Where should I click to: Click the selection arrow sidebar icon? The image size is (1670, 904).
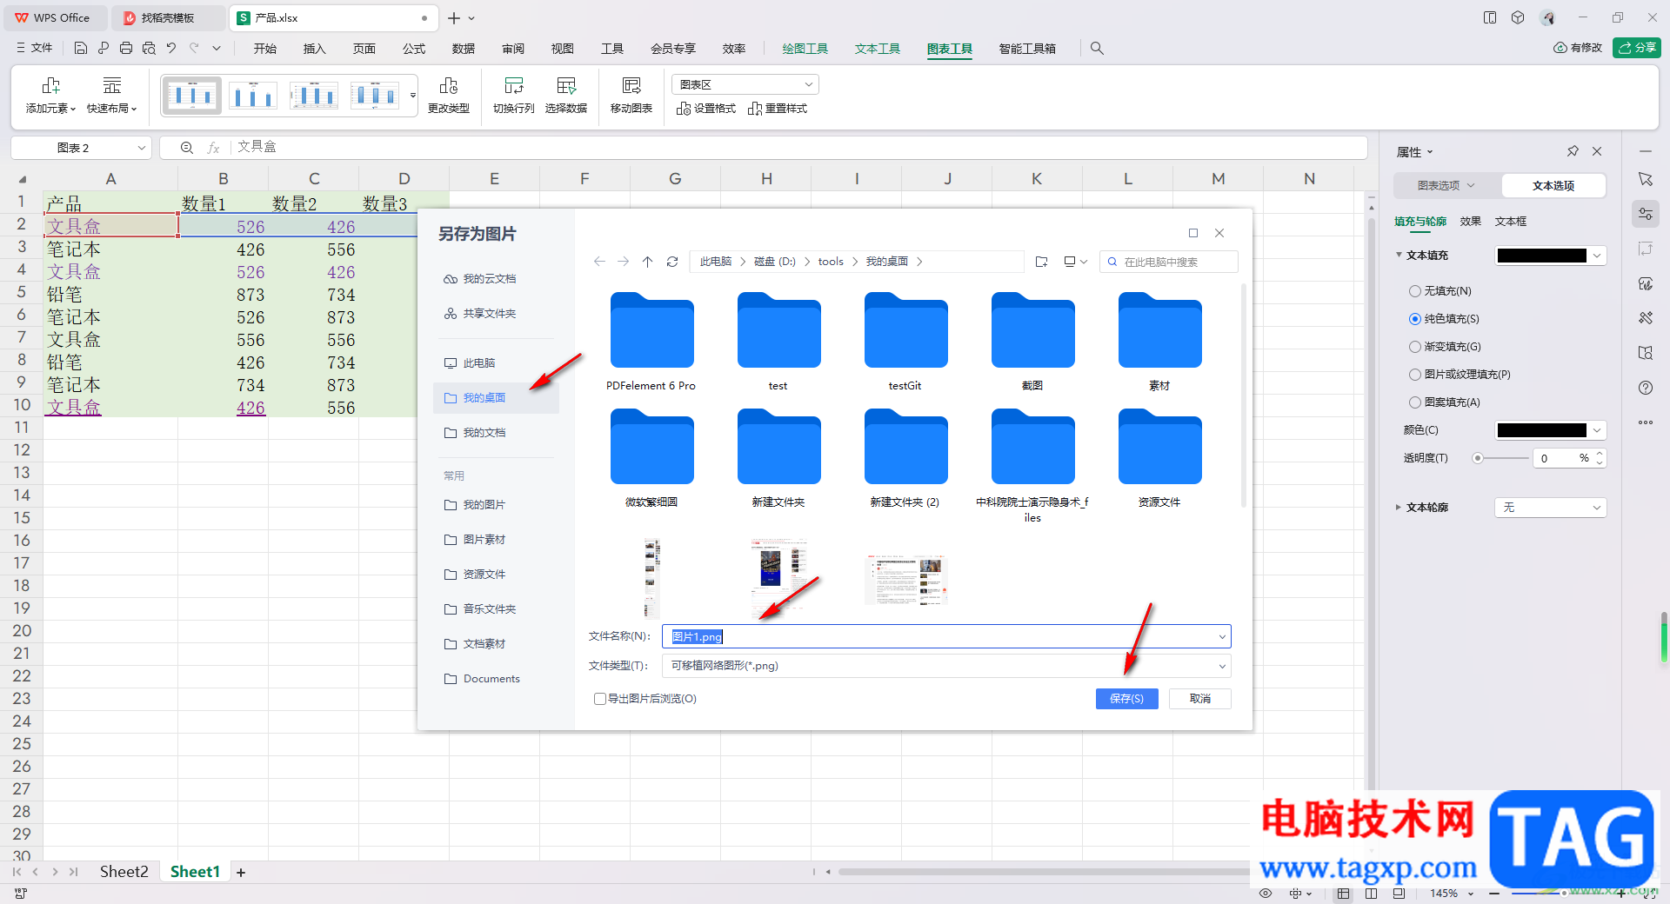click(1646, 179)
